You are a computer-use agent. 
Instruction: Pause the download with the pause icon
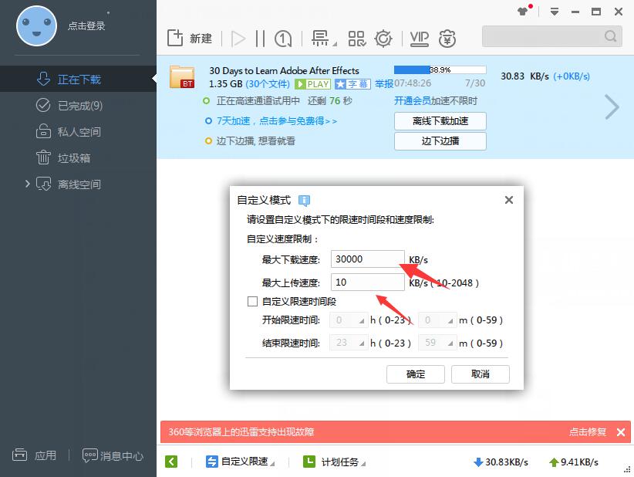point(261,39)
